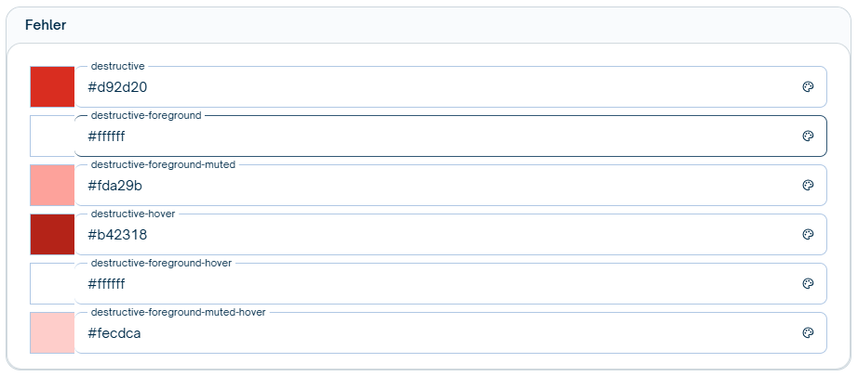This screenshot has height=376, width=858.
Task: Click the Fehler section heading
Action: [x=46, y=25]
